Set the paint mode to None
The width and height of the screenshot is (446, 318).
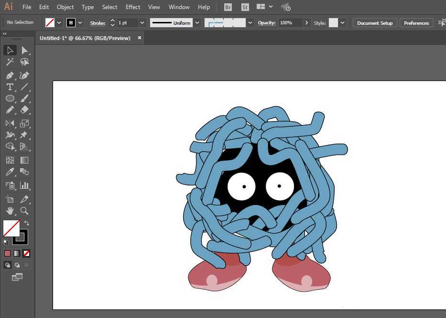(27, 253)
